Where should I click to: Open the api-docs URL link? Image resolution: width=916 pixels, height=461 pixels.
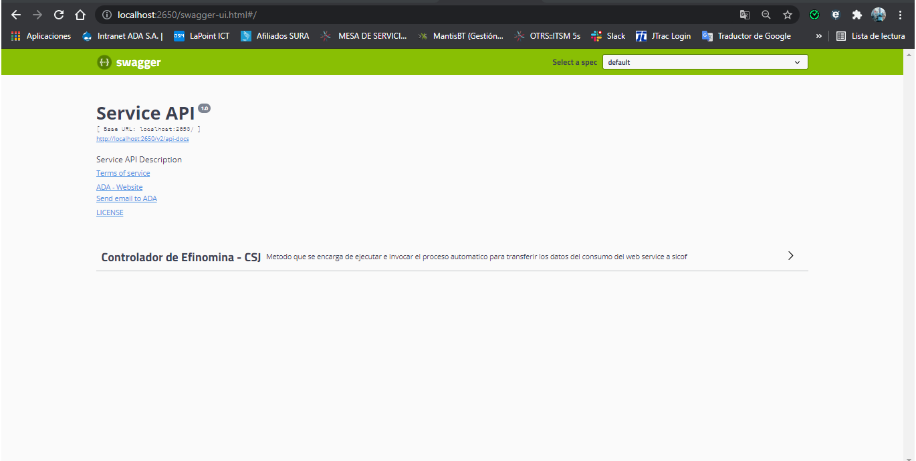142,139
